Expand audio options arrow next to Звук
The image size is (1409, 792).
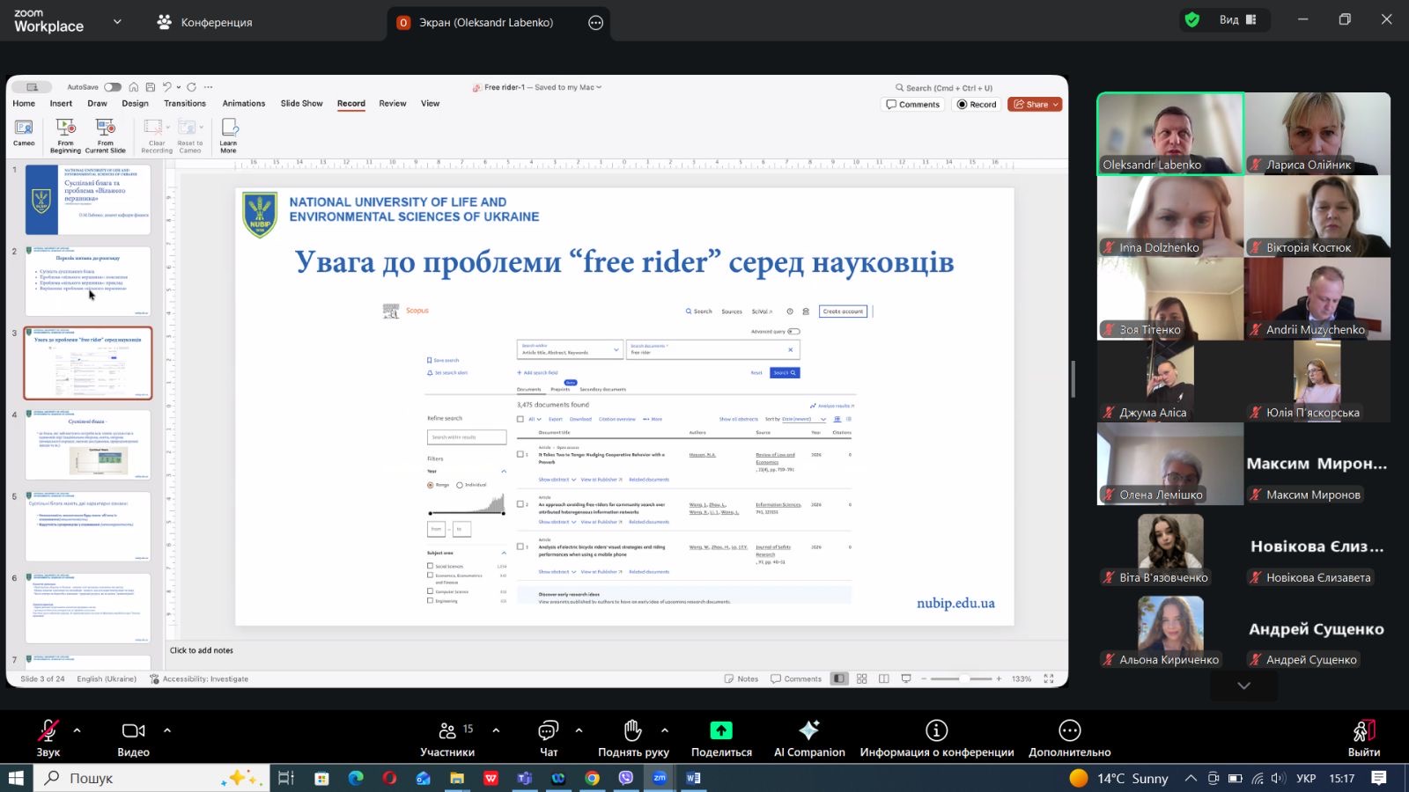(x=77, y=730)
